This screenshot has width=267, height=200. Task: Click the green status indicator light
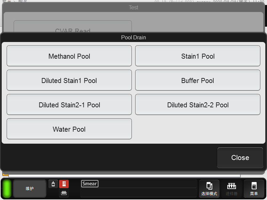tap(7, 188)
